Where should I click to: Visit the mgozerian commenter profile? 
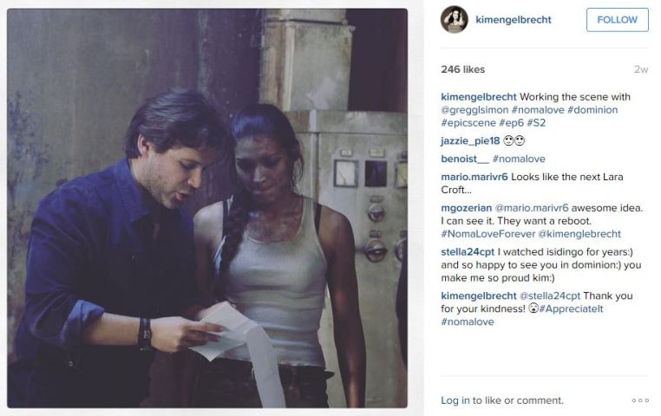466,208
